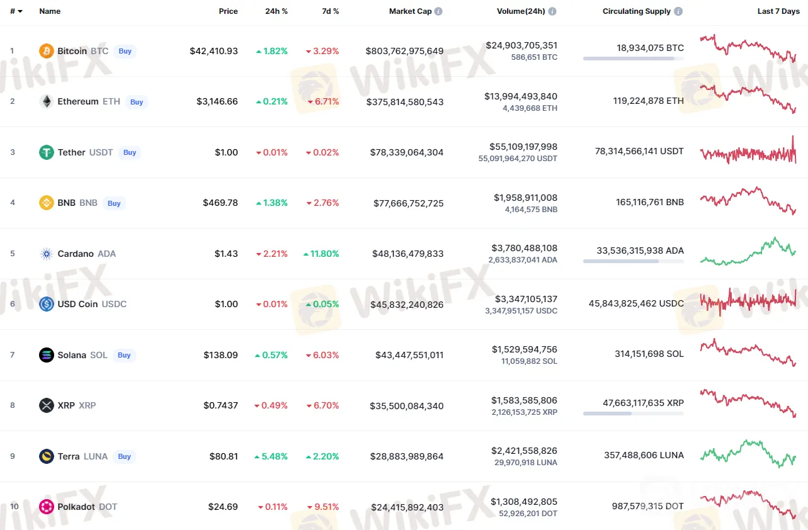Click the Market Cap info icon

coord(438,11)
